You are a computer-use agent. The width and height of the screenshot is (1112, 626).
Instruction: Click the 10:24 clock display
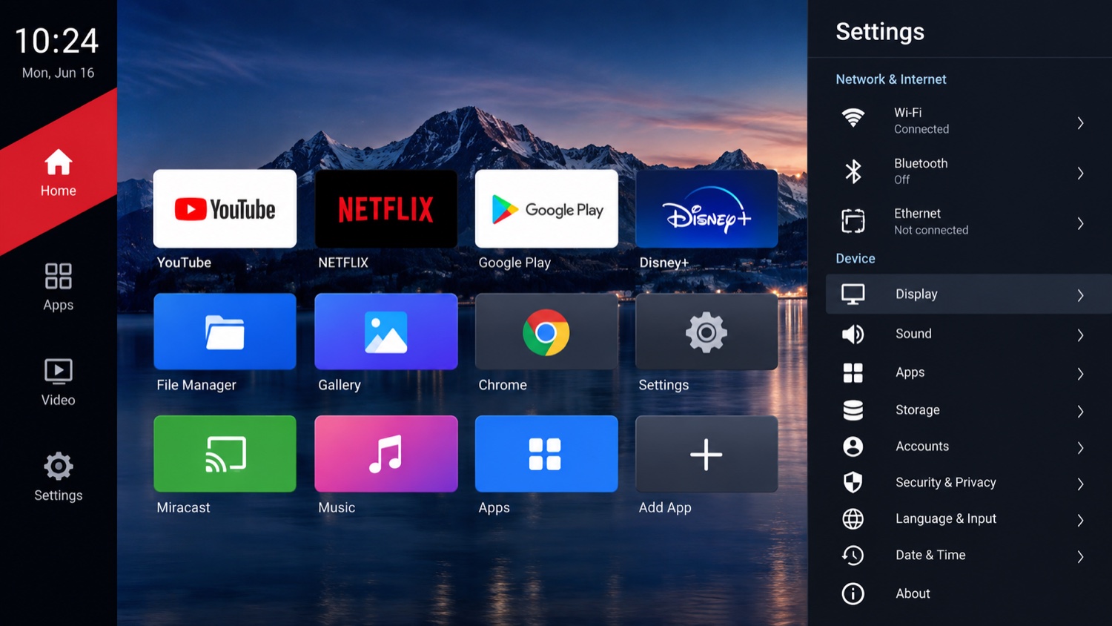pos(57,41)
